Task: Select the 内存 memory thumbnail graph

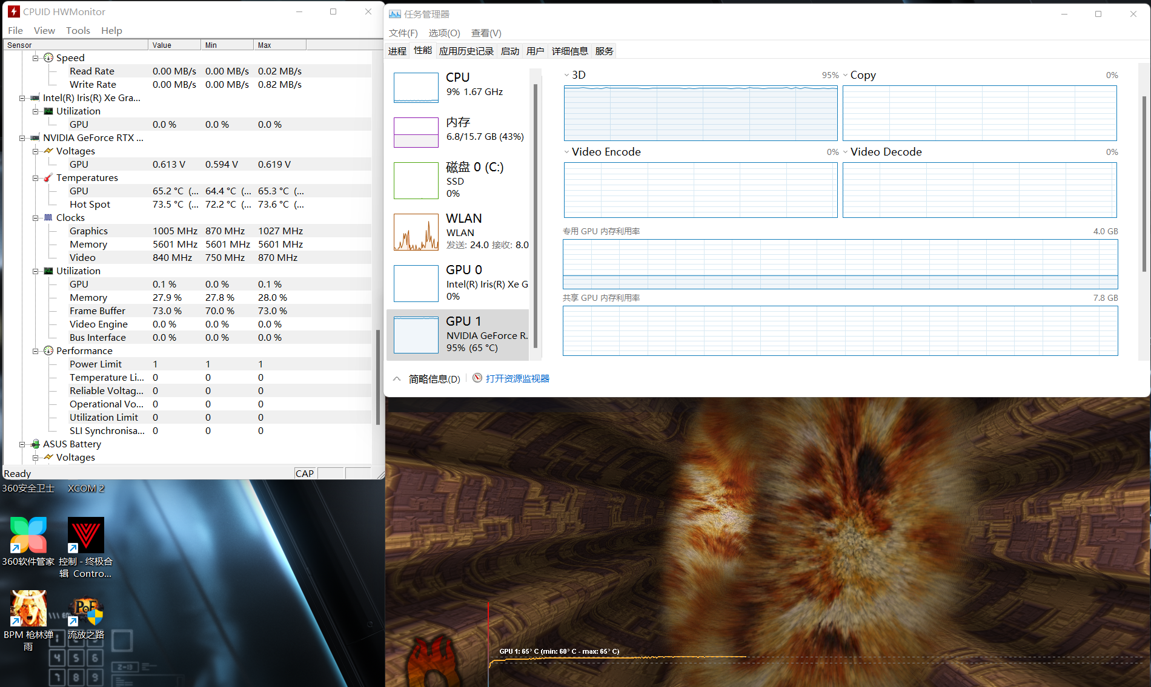Action: coord(416,133)
